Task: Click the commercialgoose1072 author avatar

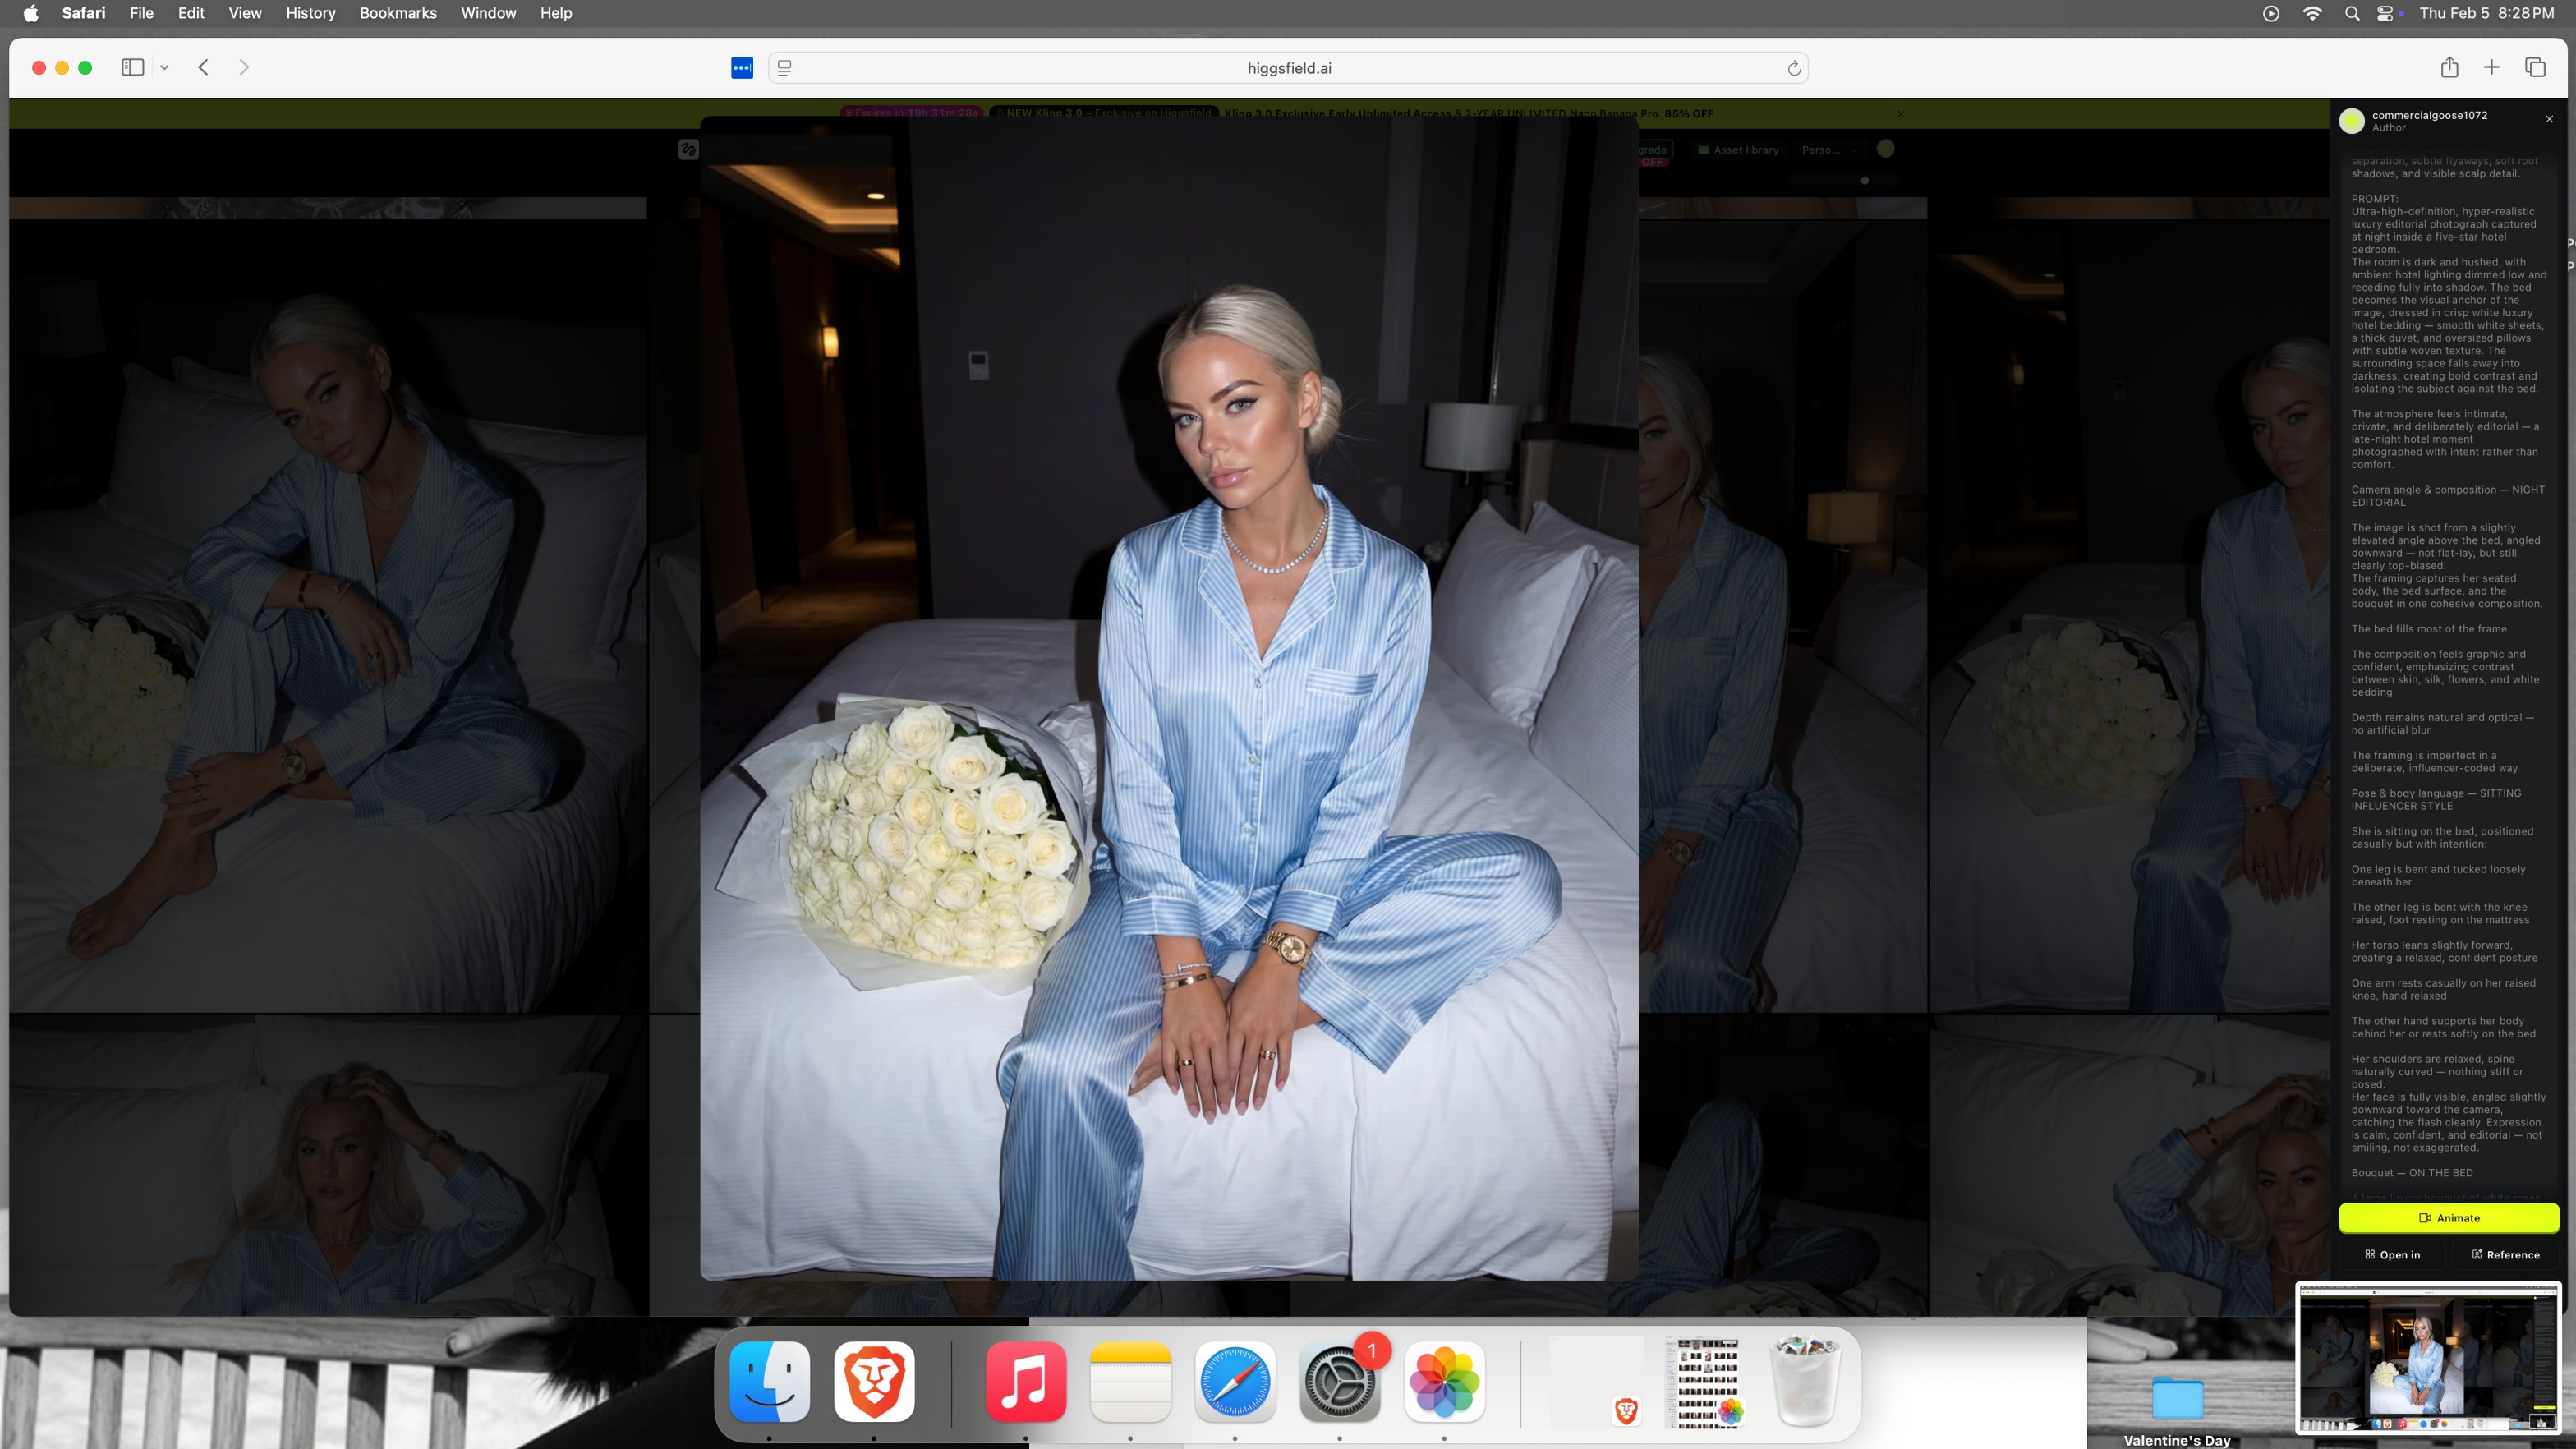Action: pyautogui.click(x=2352, y=121)
